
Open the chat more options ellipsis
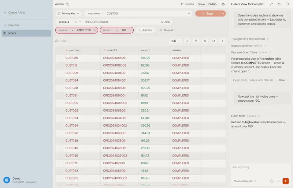(278, 181)
